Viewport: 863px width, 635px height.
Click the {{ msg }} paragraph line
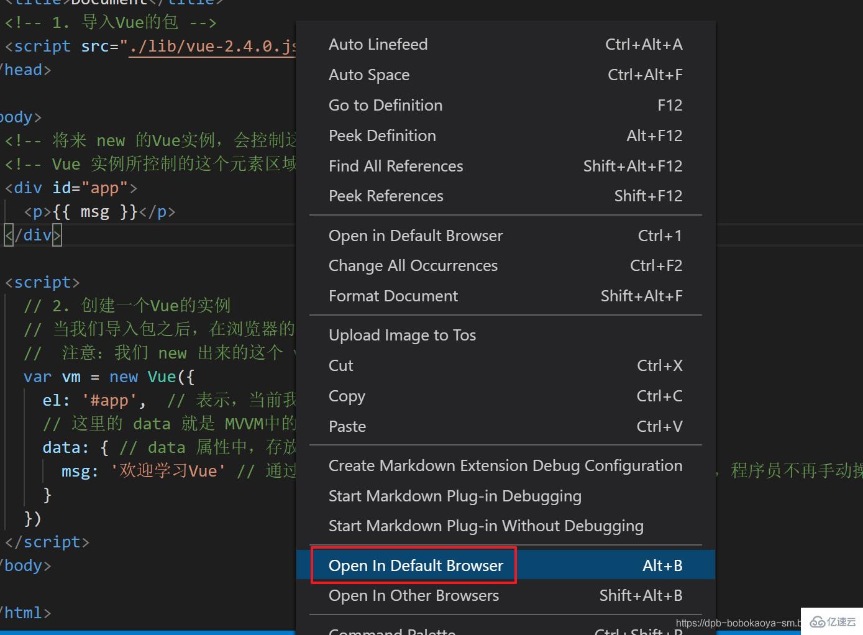point(99,212)
